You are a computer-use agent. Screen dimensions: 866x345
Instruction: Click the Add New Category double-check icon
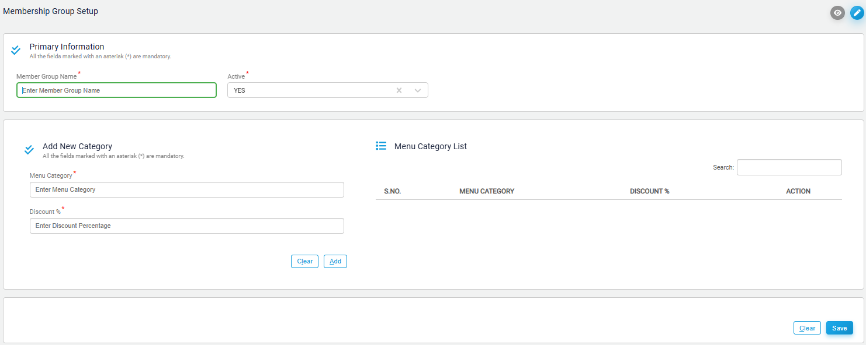29,150
